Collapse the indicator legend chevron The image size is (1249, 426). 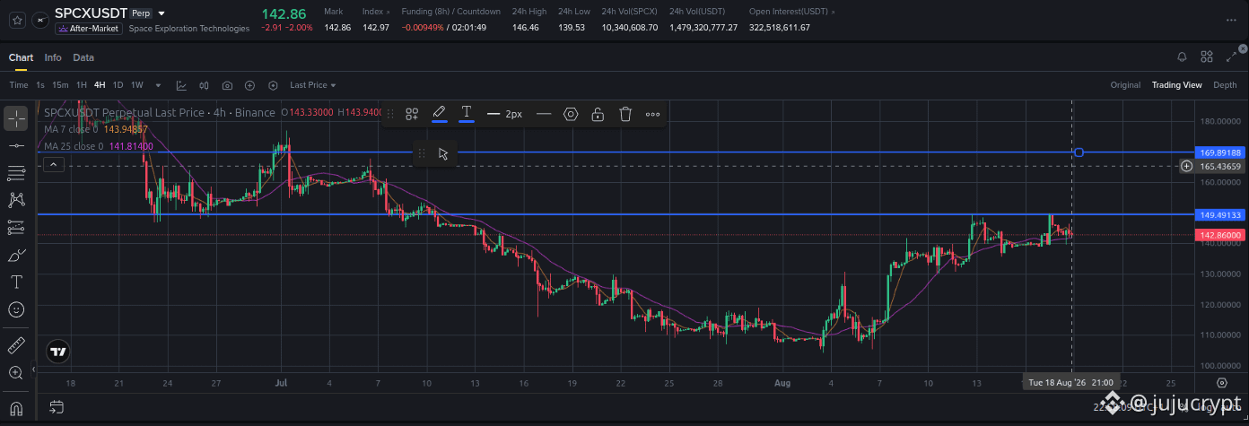tap(53, 164)
